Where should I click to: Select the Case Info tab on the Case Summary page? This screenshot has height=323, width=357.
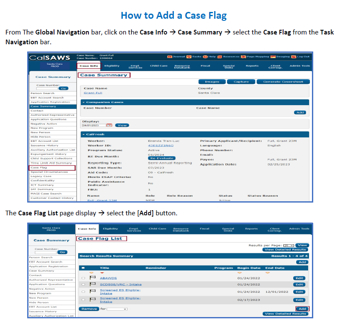[89, 66]
